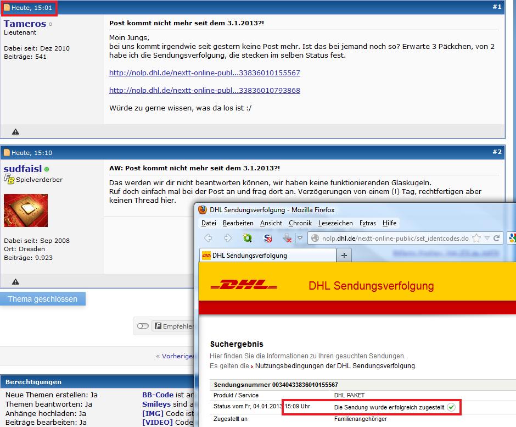Click Tameros offline status indicator

(x=51, y=24)
